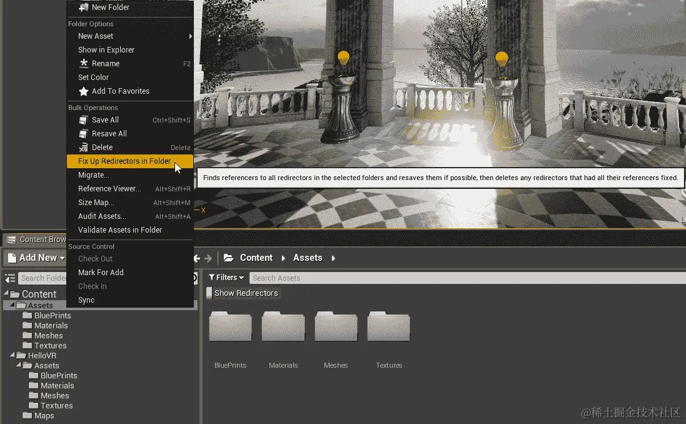Select BluePrints under HelloVR Assets
Image resolution: width=686 pixels, height=424 pixels.
coord(59,376)
